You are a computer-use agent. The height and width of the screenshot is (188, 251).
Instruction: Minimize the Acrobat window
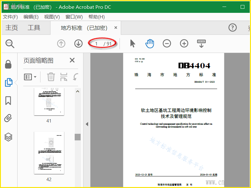pos(224,7)
